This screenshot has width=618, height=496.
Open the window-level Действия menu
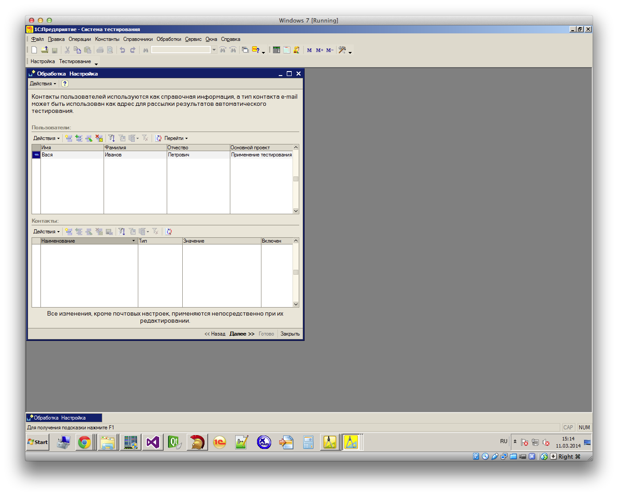tap(43, 84)
